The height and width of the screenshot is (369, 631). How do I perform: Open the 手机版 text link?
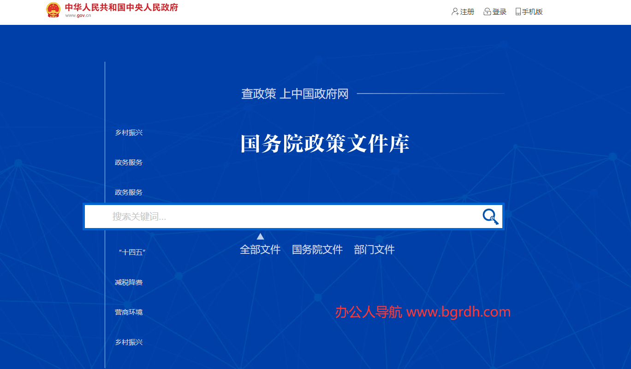click(x=532, y=12)
